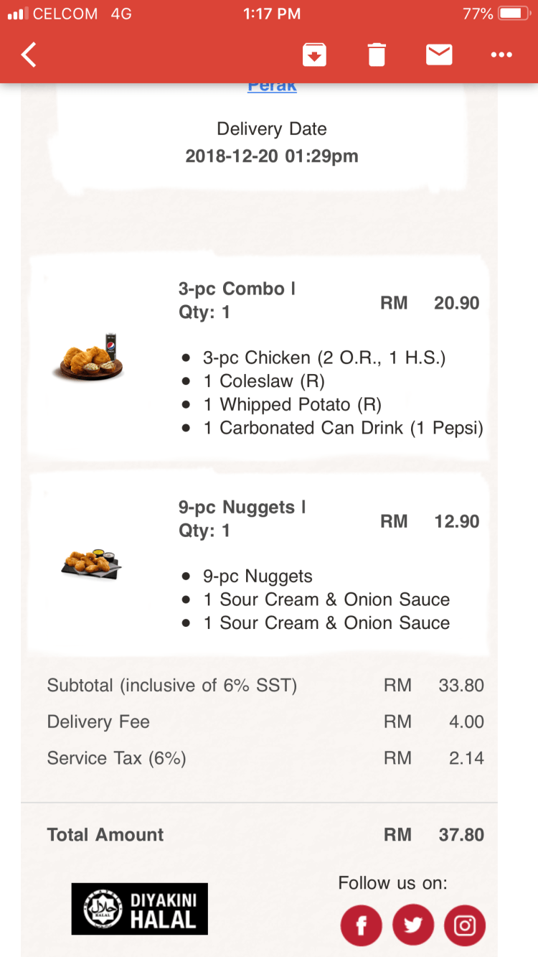Mark email as unread with envelope icon
Image resolution: width=538 pixels, height=957 pixels.
tap(439, 55)
